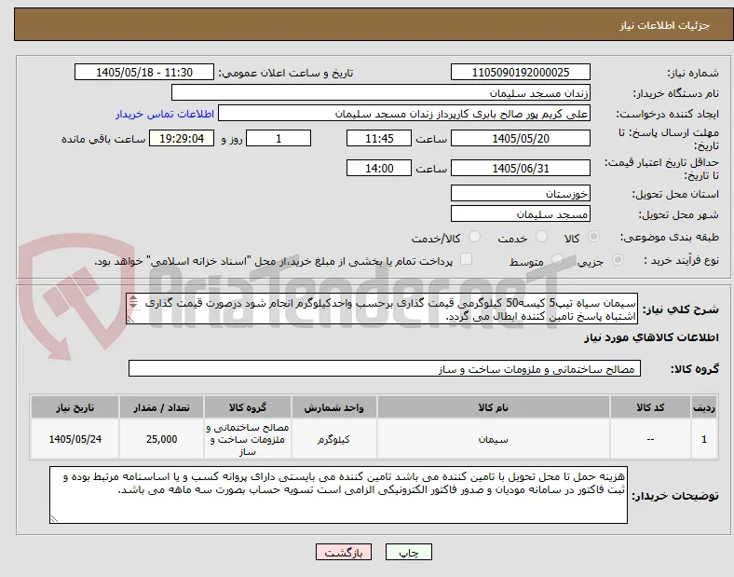This screenshot has height=577, width=734.
Task: Click the شرح کلی نیاز description textarea
Action: (382, 309)
